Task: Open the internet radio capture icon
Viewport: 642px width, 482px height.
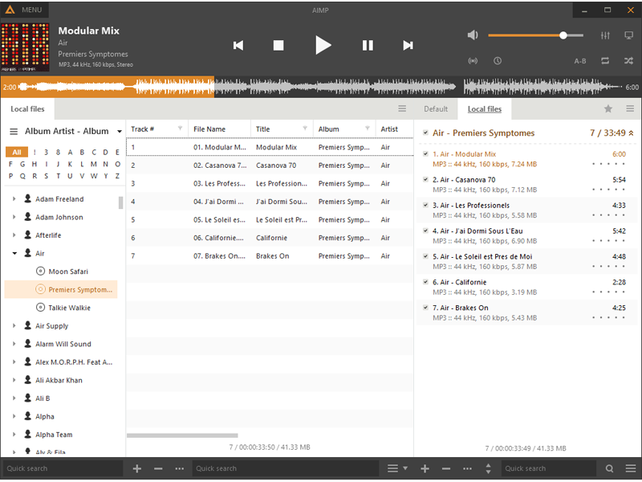Action: [473, 61]
